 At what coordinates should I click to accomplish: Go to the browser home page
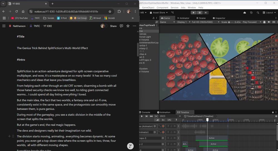pyautogui.click(x=23, y=11)
